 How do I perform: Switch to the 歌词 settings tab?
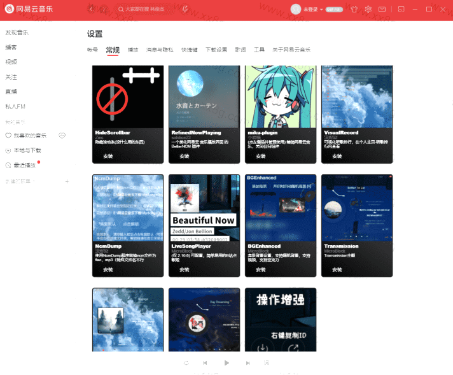240,50
